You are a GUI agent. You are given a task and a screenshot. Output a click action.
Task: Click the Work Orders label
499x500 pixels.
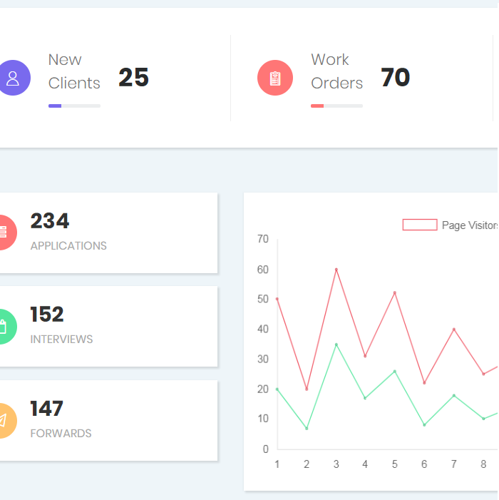click(336, 71)
